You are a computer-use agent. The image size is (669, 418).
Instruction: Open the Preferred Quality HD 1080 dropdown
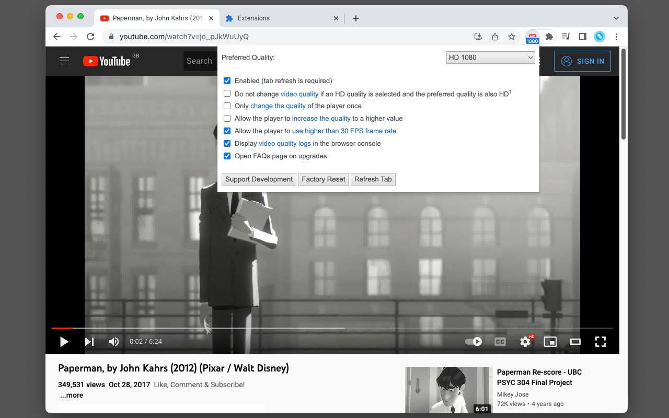pos(491,57)
